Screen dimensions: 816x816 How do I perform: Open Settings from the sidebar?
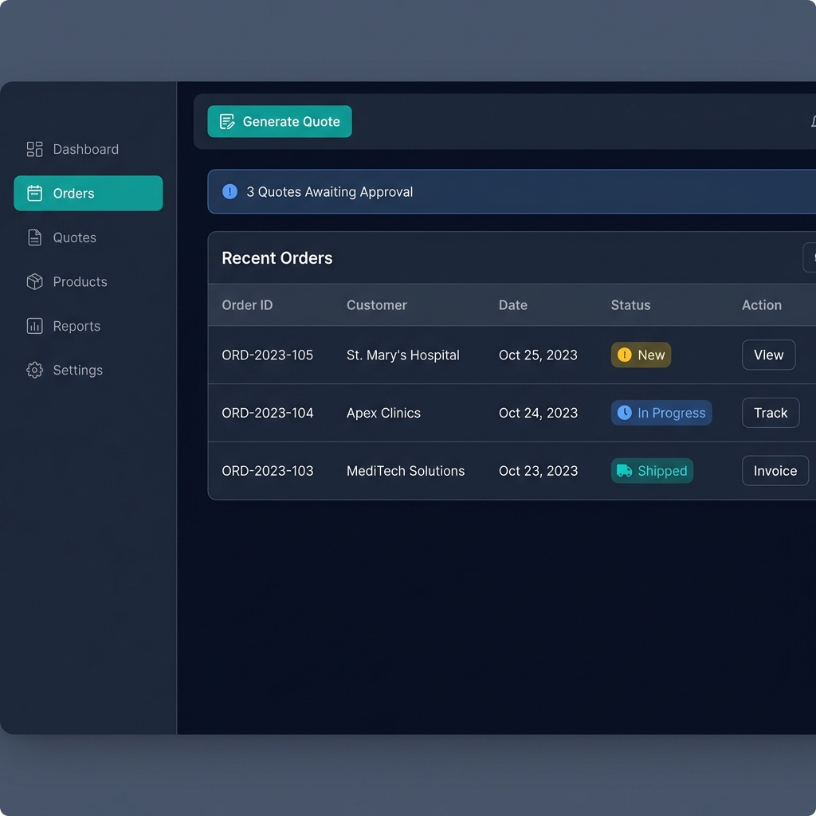pyautogui.click(x=88, y=370)
